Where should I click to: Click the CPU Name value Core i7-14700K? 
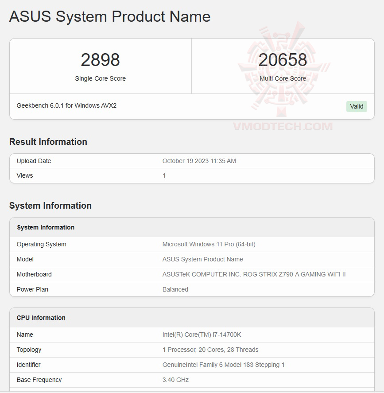[202, 335]
